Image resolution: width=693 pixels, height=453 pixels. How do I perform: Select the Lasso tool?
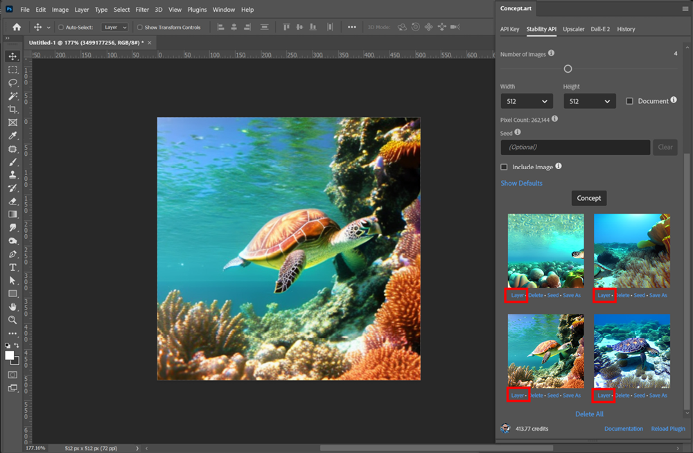[12, 82]
